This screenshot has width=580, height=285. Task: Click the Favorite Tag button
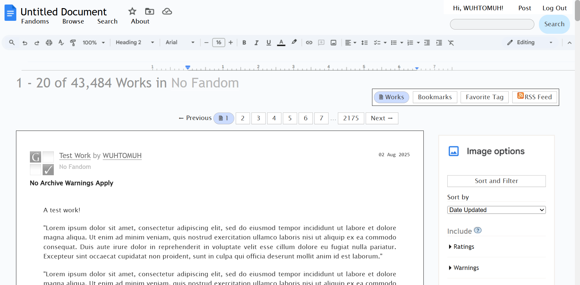(484, 97)
